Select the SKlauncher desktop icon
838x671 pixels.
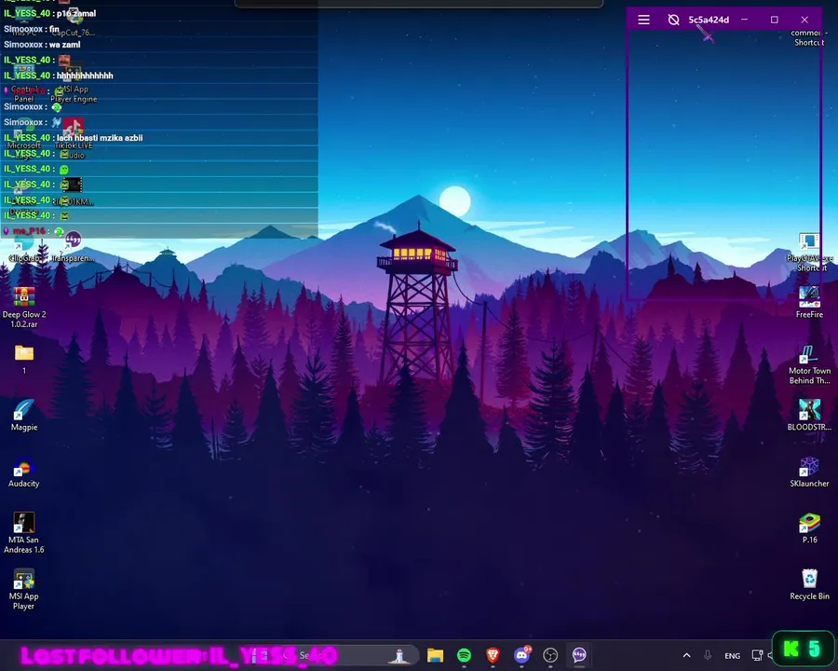[809, 472]
